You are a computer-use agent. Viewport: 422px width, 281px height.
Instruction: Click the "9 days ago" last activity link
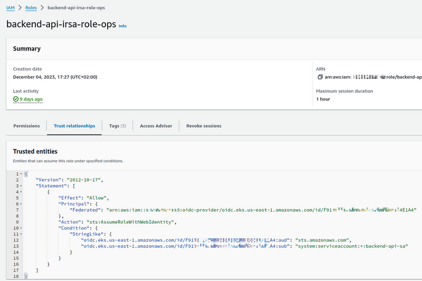click(31, 99)
